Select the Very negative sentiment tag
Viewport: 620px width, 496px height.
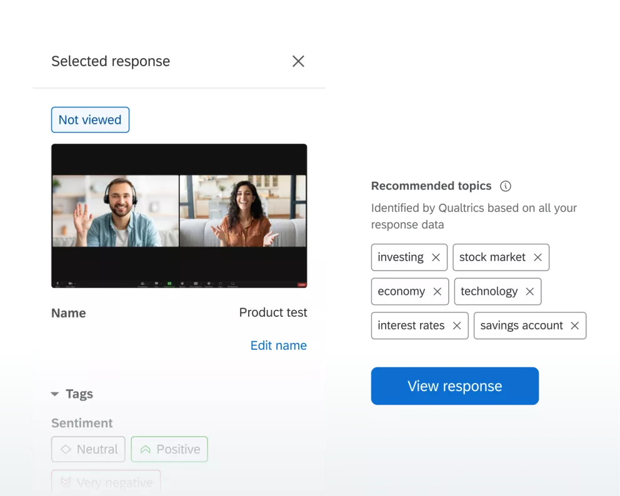click(x=106, y=482)
